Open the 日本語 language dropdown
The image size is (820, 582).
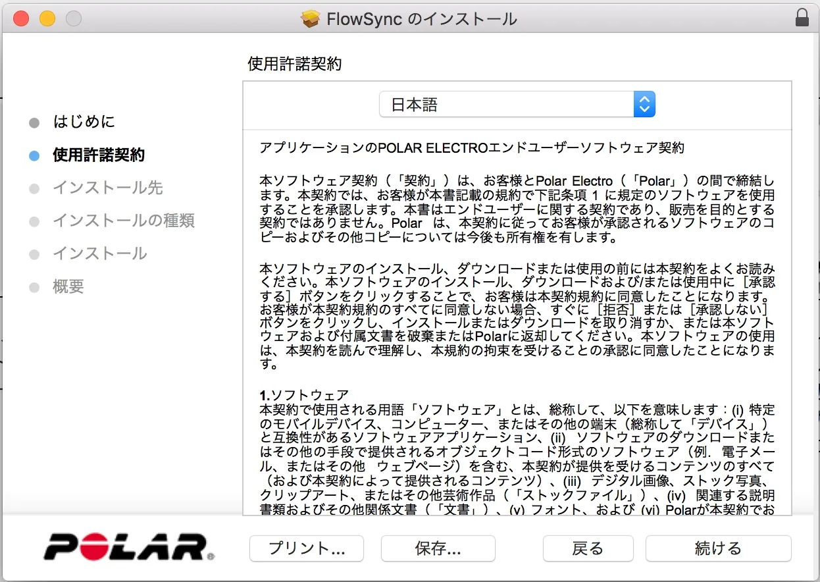517,105
